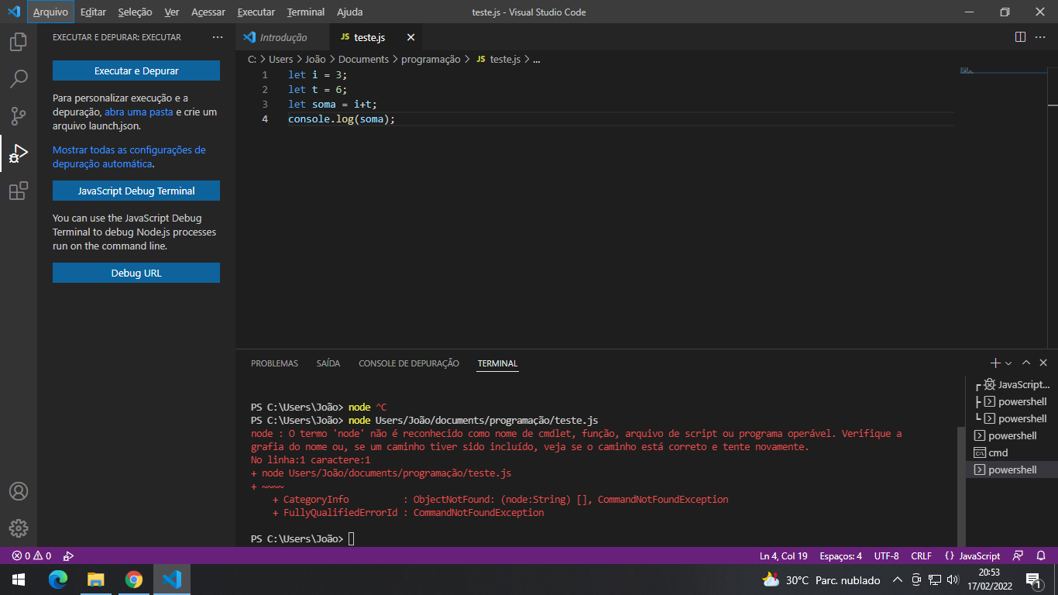Image resolution: width=1058 pixels, height=595 pixels.
Task: Click the Debug URL button
Action: 136,273
